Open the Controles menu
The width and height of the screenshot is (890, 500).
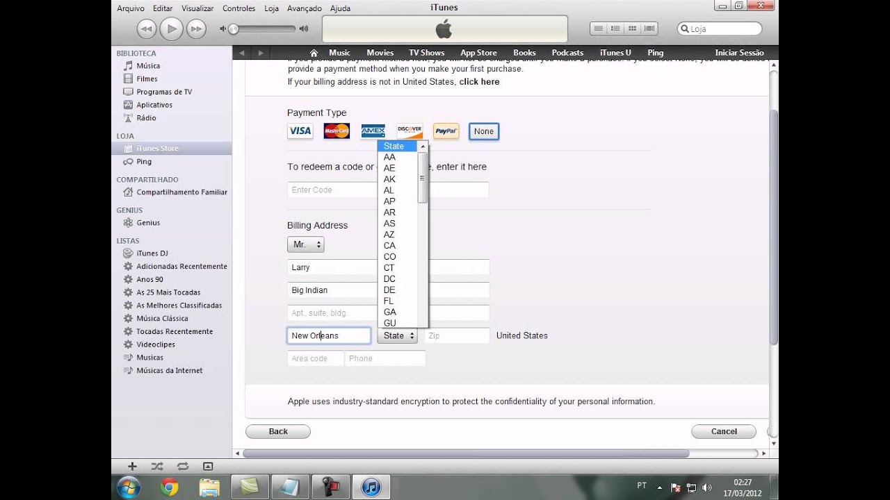coord(239,8)
